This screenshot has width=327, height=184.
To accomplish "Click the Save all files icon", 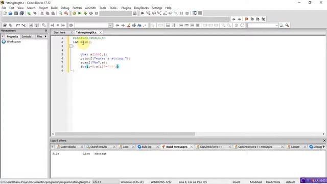I will point(21,13).
